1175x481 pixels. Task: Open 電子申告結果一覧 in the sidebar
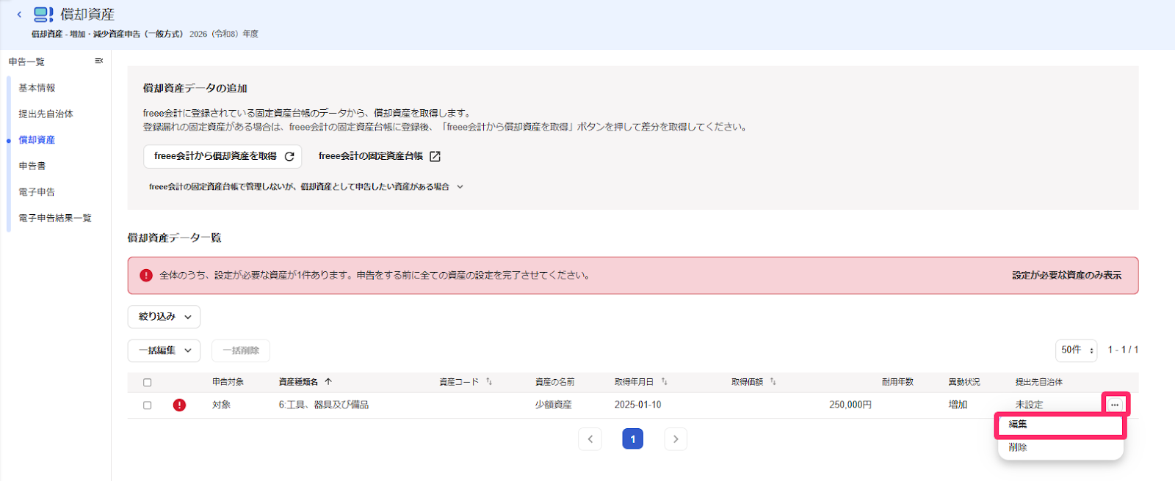point(54,218)
